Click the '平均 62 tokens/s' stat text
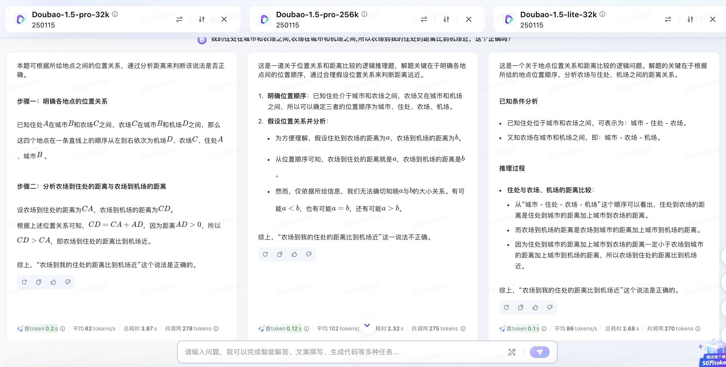Screen dimensions: 726x367 point(94,329)
